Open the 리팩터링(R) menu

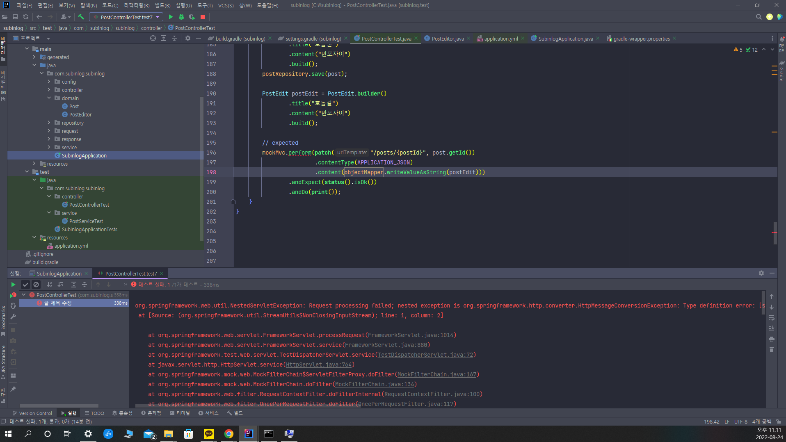coord(136,5)
